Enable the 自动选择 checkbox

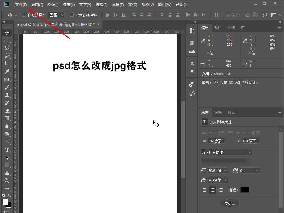[24, 15]
